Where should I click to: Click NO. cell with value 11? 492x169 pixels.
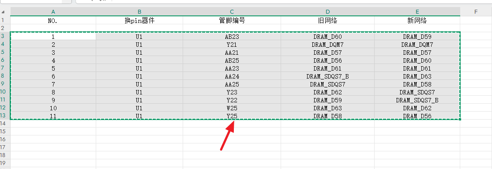(53, 116)
